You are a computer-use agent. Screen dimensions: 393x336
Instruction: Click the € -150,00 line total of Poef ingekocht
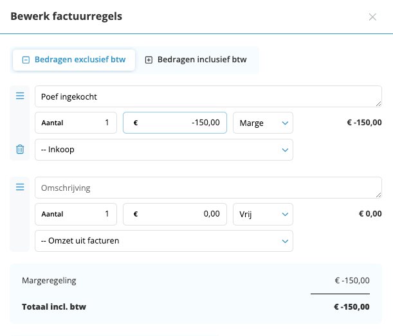(364, 123)
